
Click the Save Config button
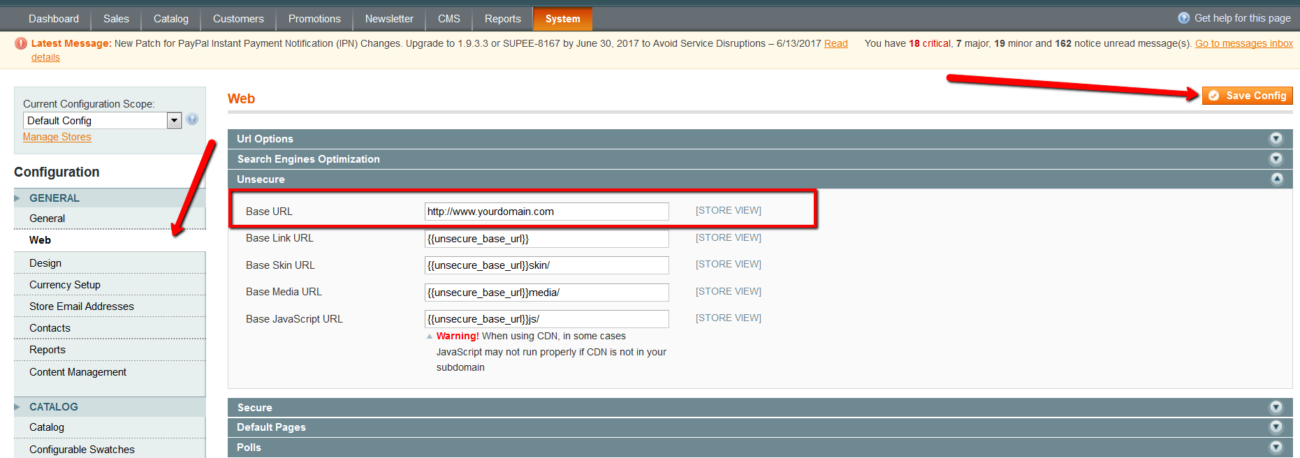click(1248, 96)
